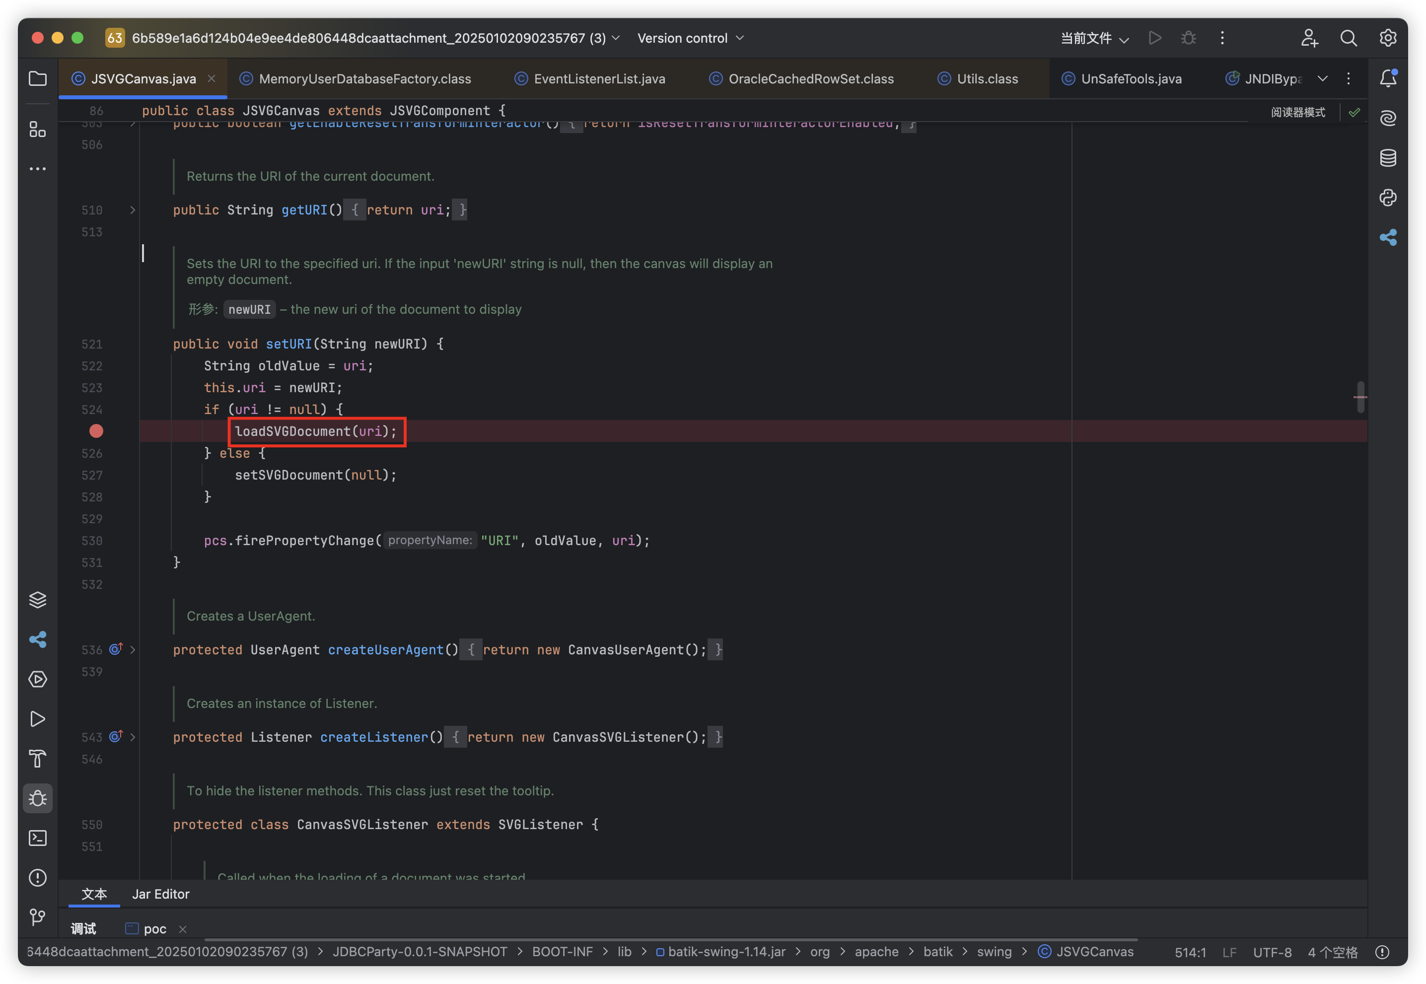Toggle the breakpoint on loadSVGDocument line

96,431
